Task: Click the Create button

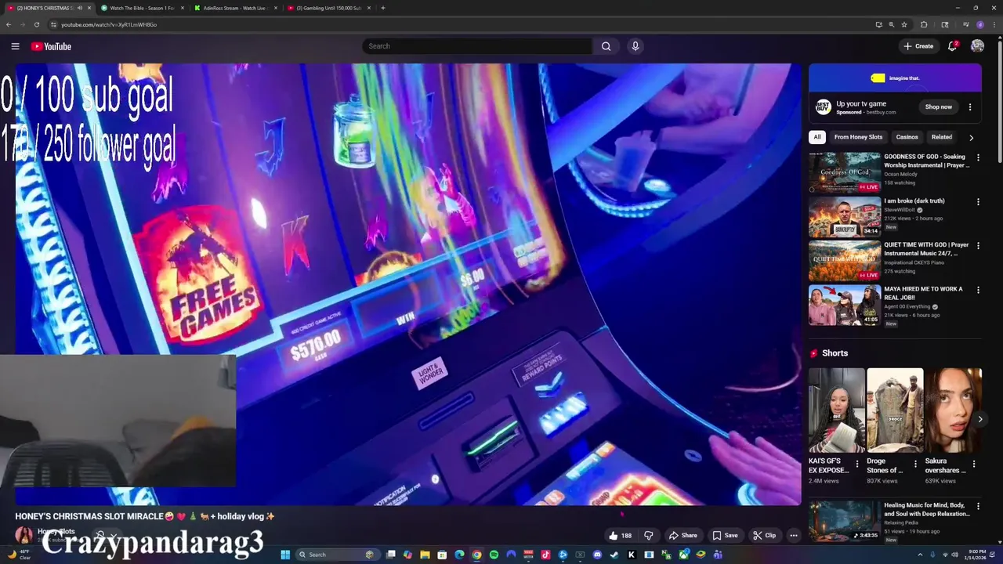Action: (x=918, y=46)
